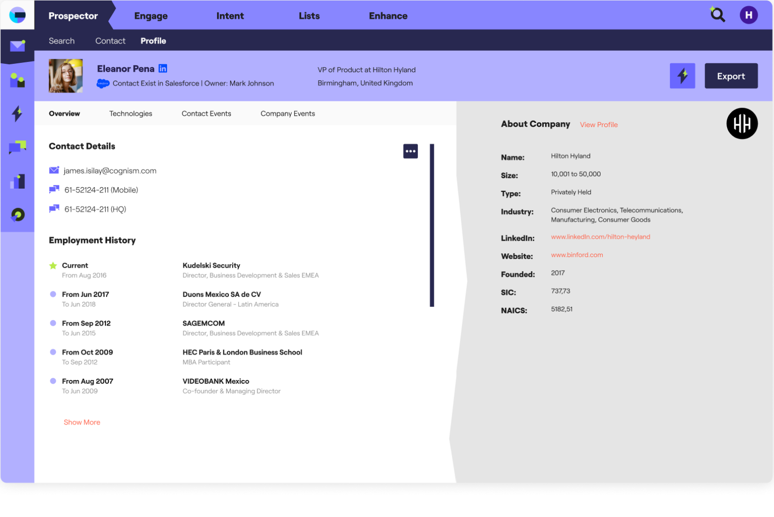Follow the www.binford.com website link
Image resolution: width=774 pixels, height=517 pixels.
pos(577,255)
